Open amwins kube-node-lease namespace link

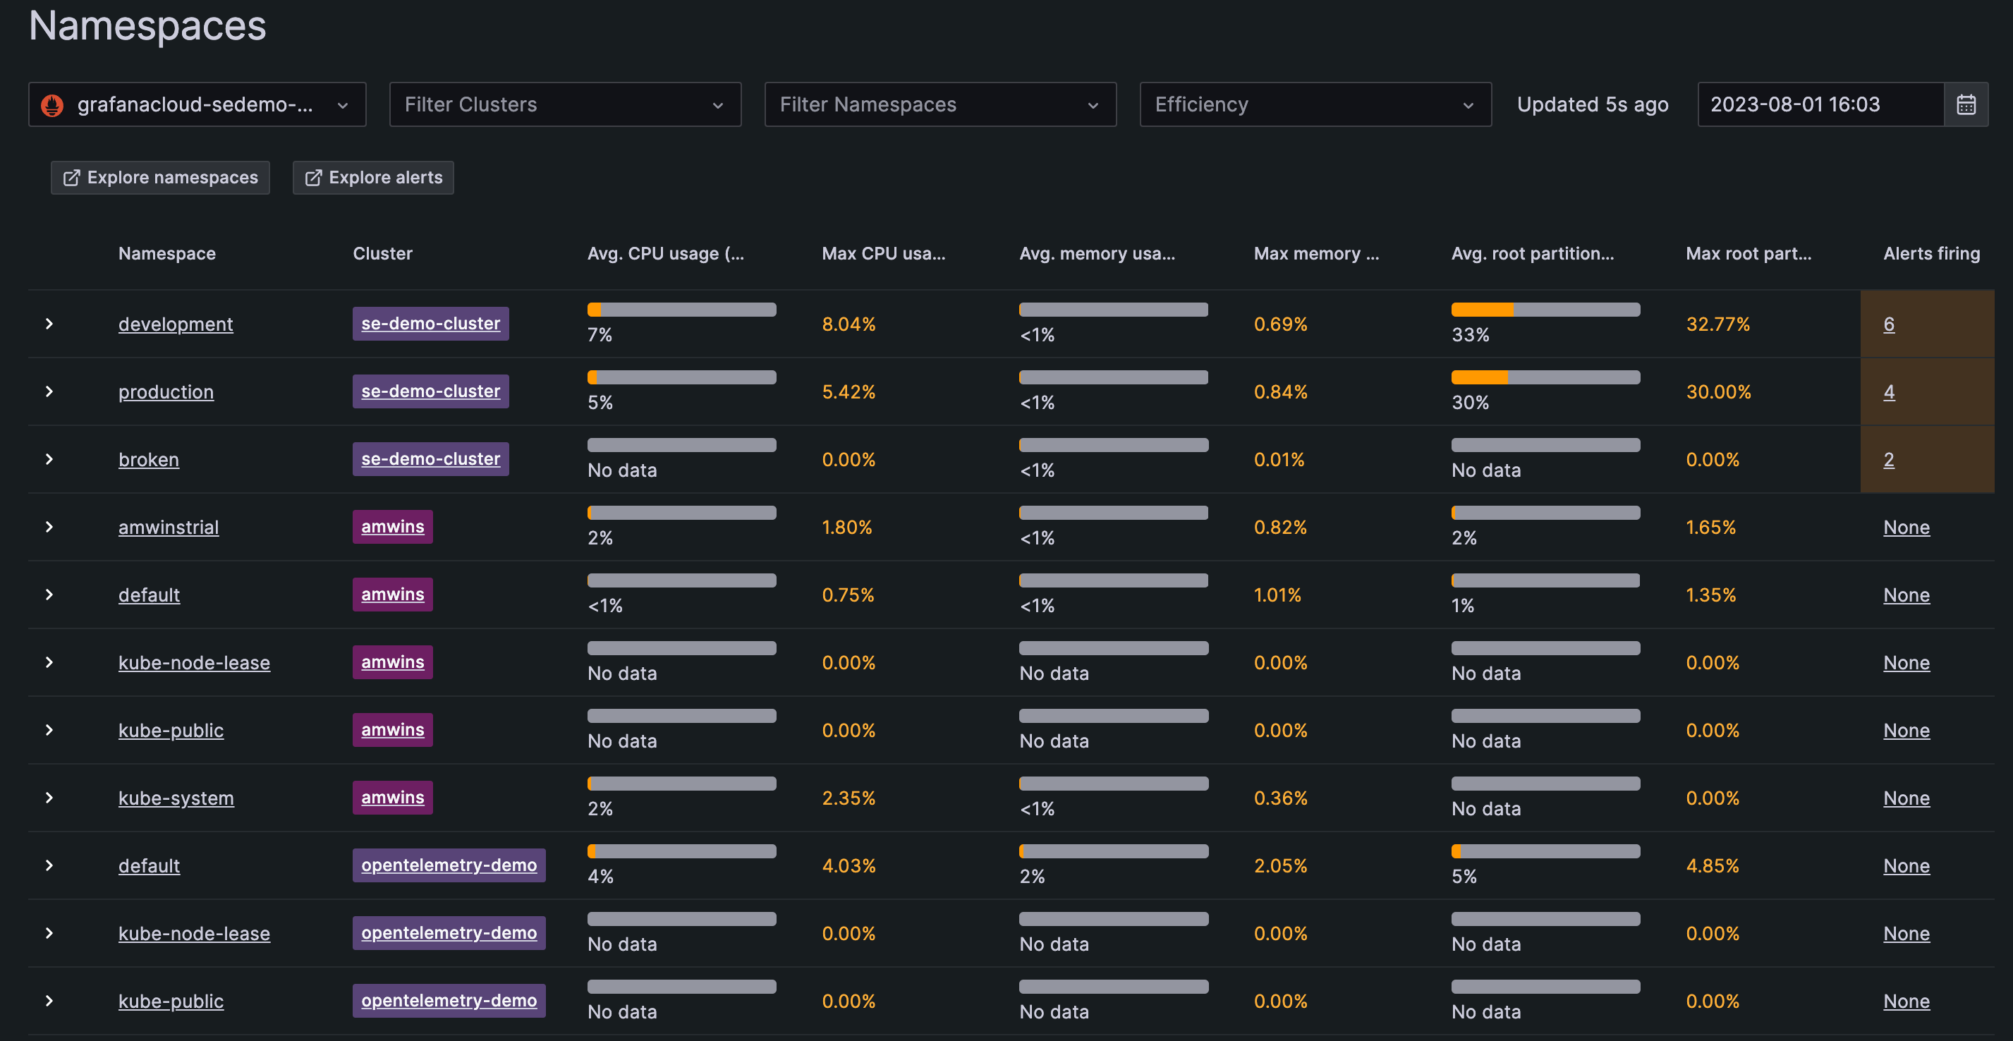[195, 663]
